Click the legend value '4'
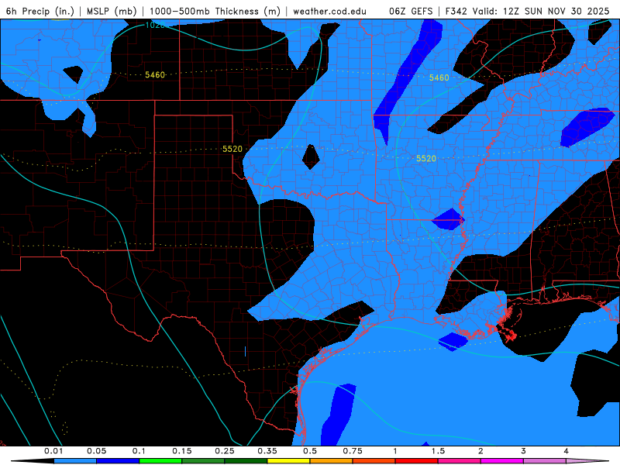This screenshot has height=465, width=620. tap(566, 451)
